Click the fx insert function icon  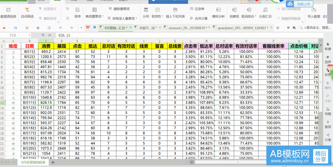pyautogui.click(x=49, y=35)
